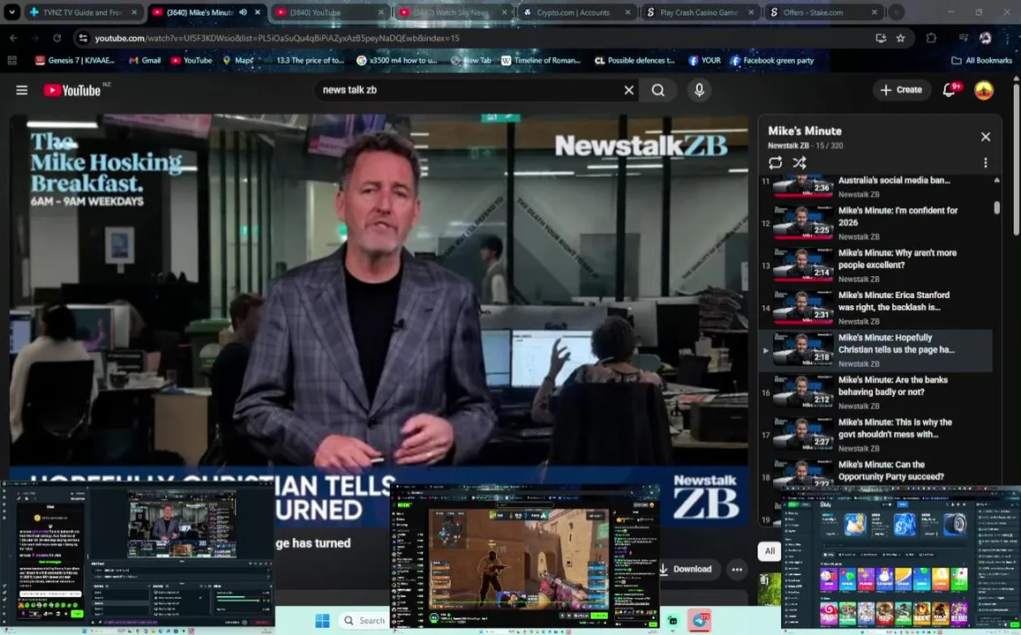Click the Download button below video

[686, 569]
